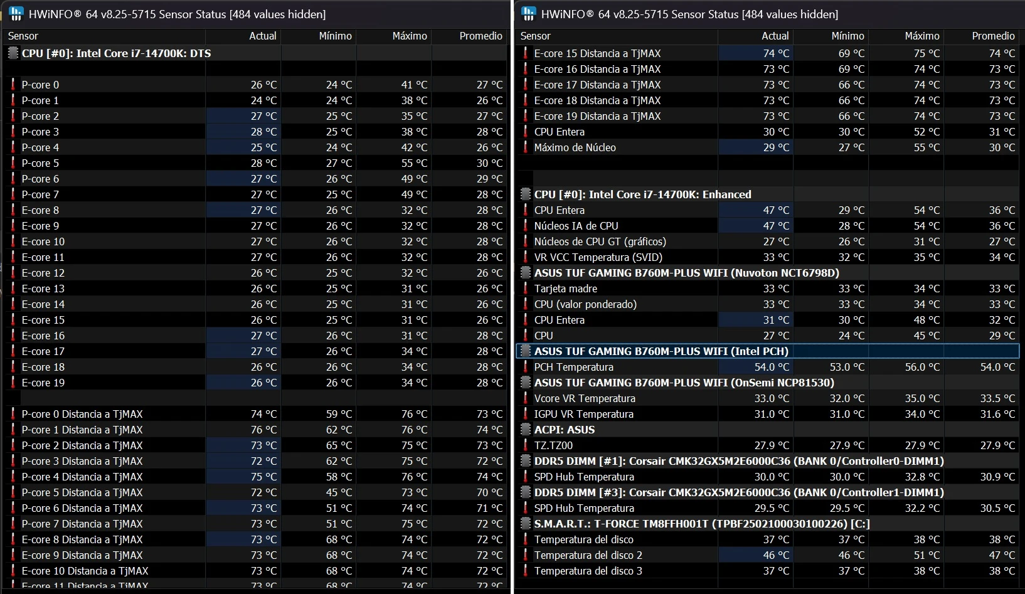Select CPU (valor ponderado) sensor row
This screenshot has width=1025, height=594.
[768, 304]
